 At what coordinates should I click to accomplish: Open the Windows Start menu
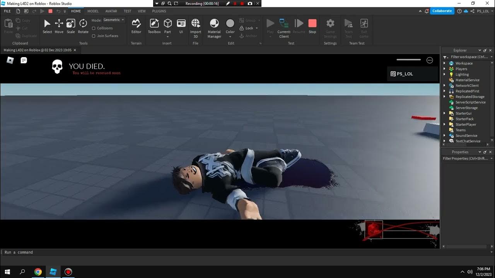7,272
